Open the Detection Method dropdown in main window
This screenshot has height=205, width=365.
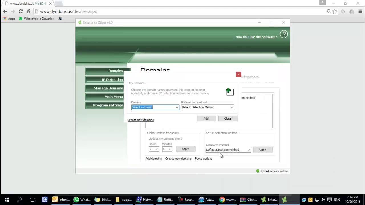(x=228, y=150)
